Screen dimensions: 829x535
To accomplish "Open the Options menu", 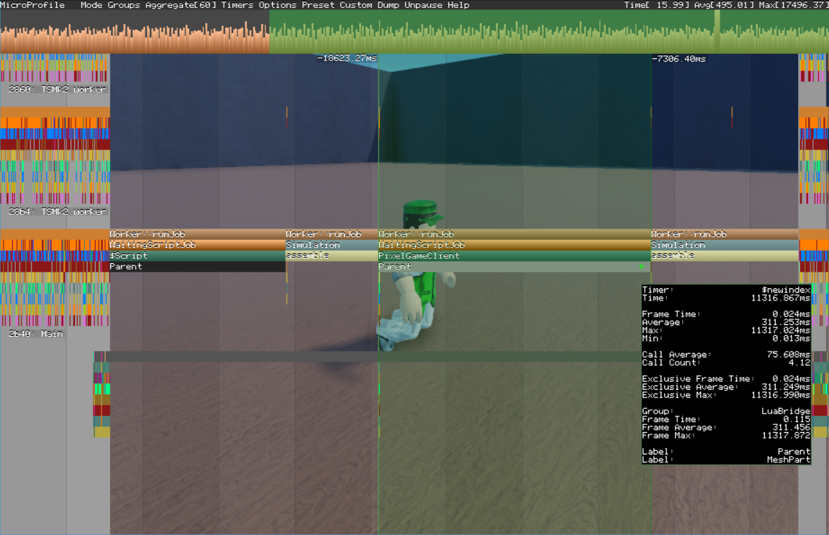I will [x=278, y=5].
